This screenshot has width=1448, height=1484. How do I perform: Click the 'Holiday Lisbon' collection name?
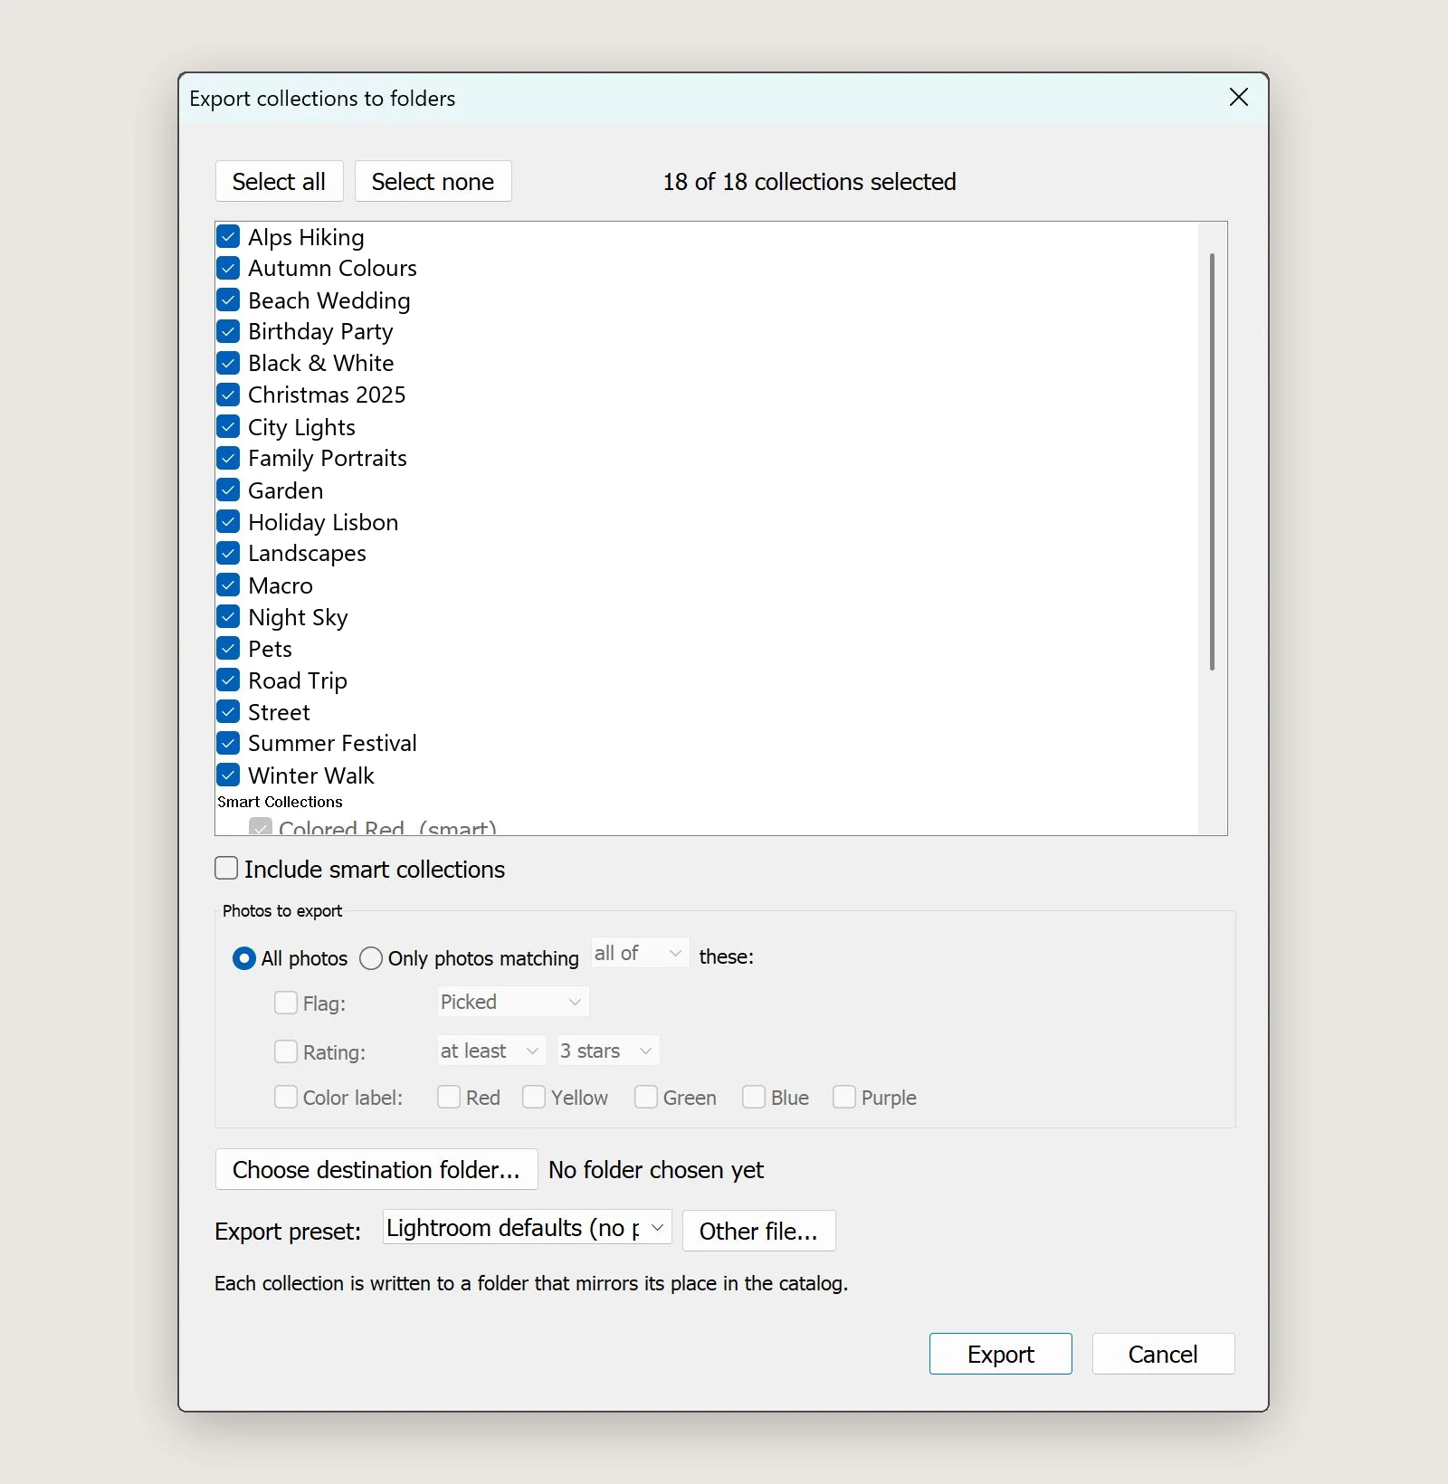323,522
